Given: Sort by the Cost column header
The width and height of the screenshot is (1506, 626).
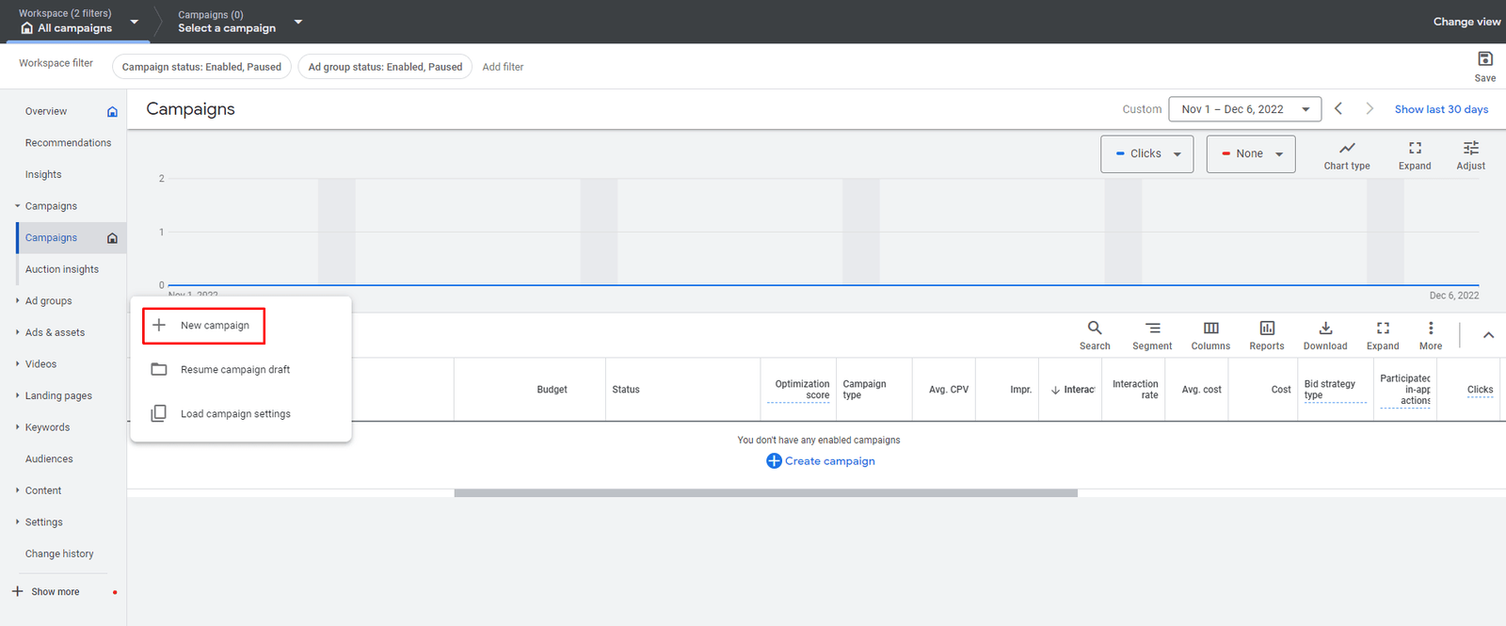Looking at the screenshot, I should pos(1281,390).
